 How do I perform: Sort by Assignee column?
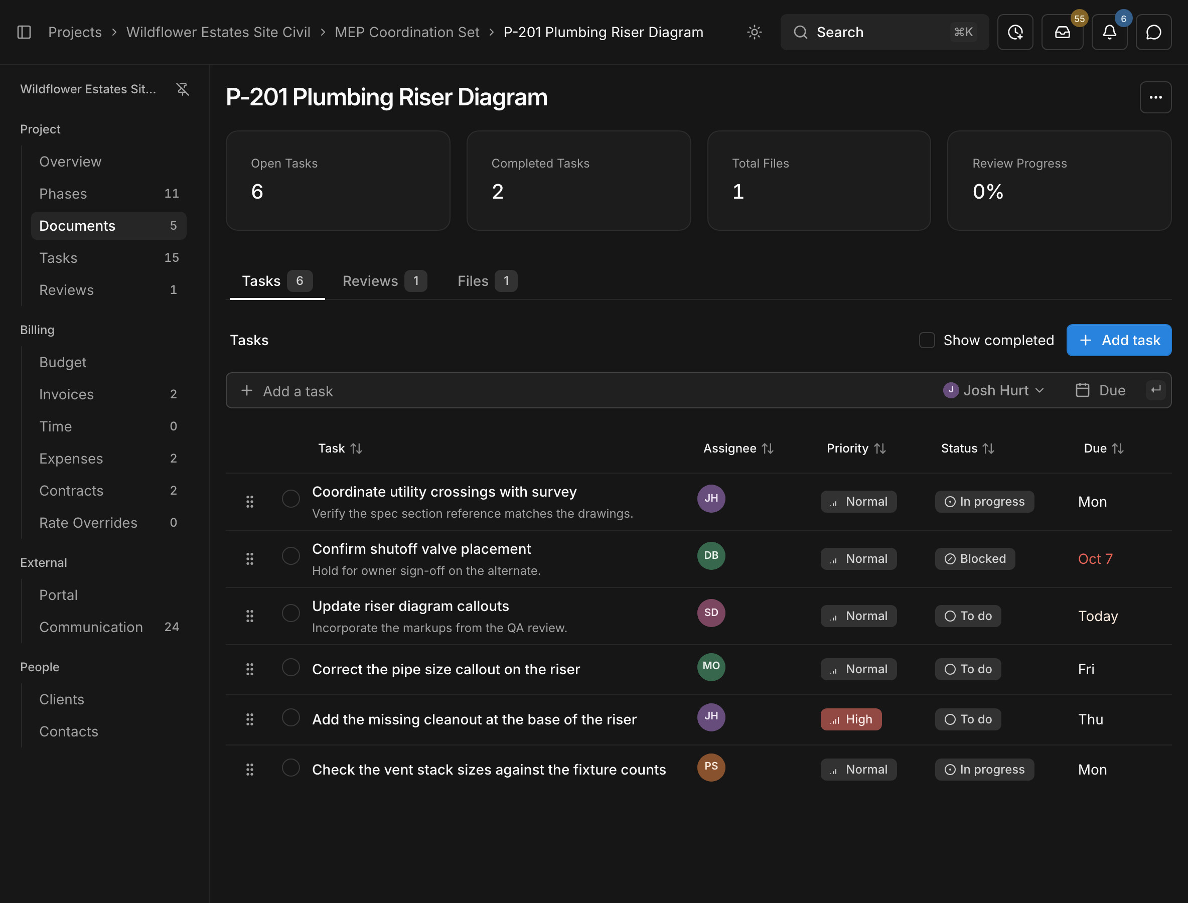pyautogui.click(x=738, y=448)
